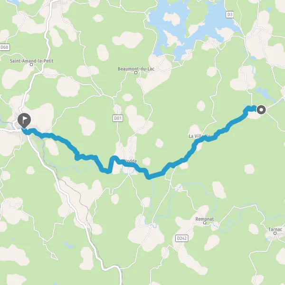The width and height of the screenshot is (285, 285).
Task: Click the D81 road shield
Action: [x=118, y=118]
